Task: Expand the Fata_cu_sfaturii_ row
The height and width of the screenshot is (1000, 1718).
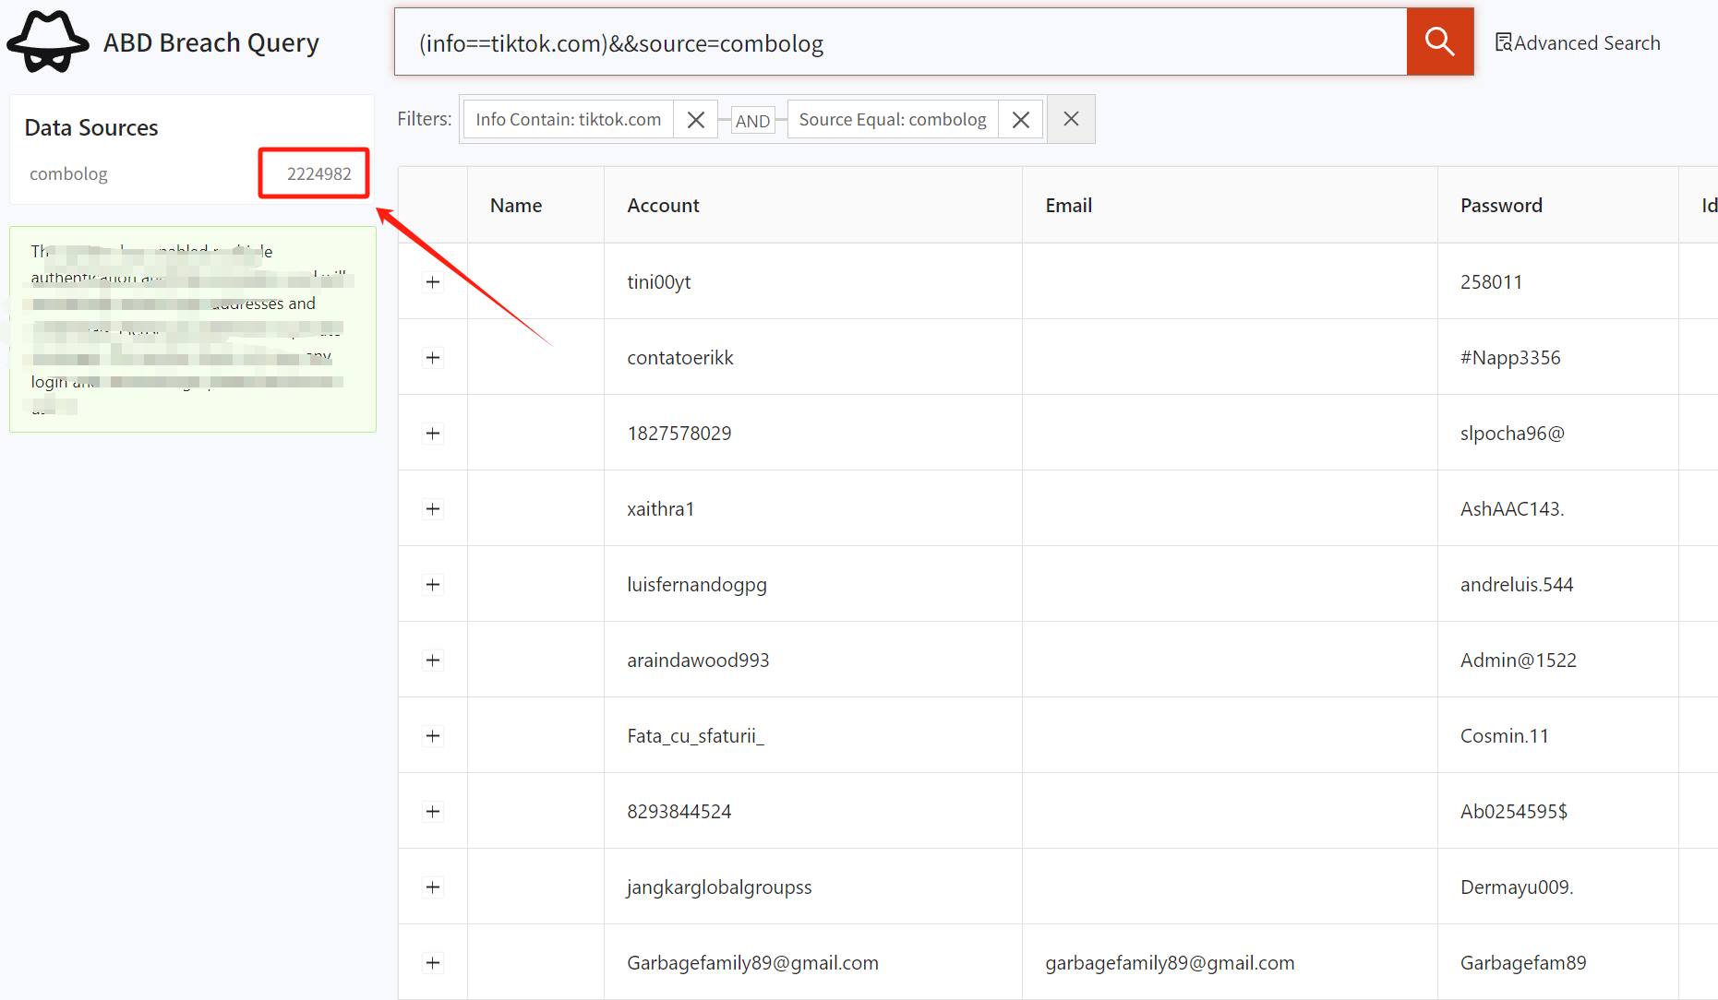Action: [x=433, y=736]
